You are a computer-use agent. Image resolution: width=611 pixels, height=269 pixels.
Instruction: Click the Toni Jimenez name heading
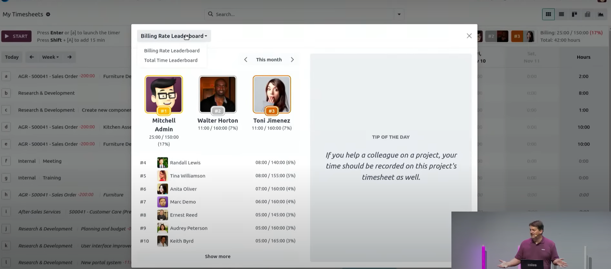pyautogui.click(x=272, y=121)
